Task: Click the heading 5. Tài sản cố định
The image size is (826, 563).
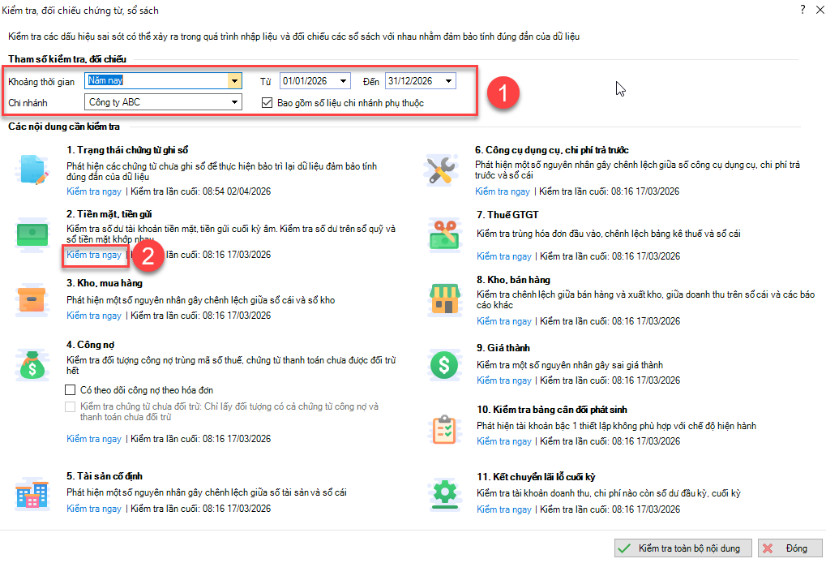Action: coord(105,476)
